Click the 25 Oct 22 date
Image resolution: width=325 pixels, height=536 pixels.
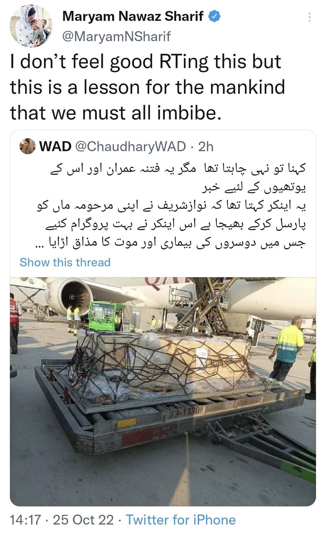83,520
